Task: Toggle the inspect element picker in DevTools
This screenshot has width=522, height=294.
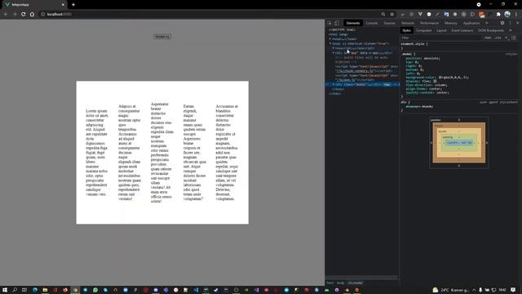Action: tap(330, 23)
